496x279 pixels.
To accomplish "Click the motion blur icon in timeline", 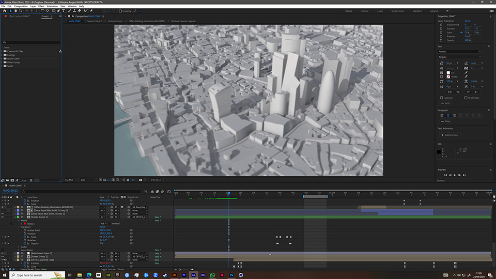I will pos(162,191).
